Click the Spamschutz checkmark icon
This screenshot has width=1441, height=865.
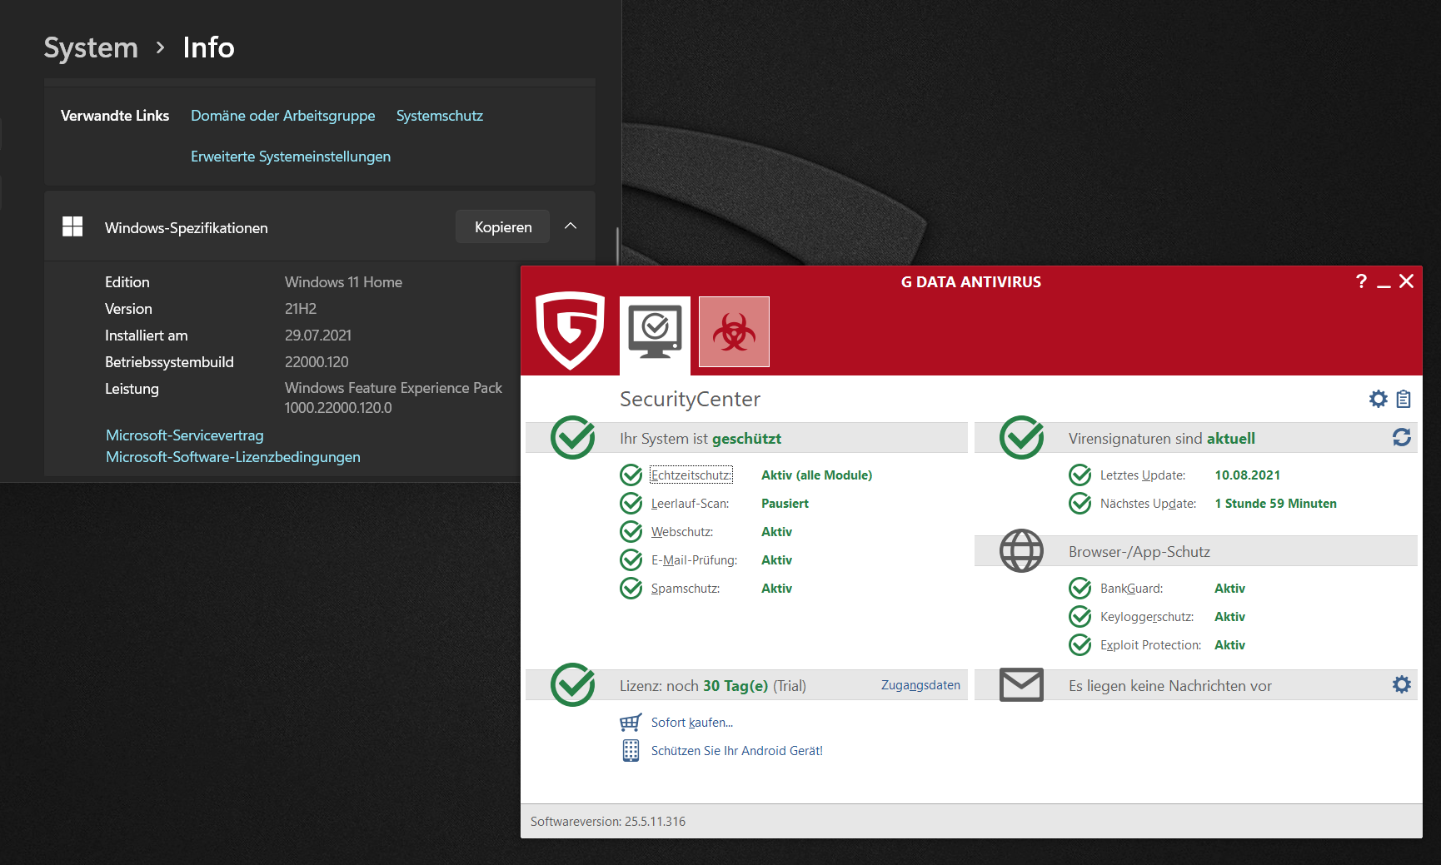pyautogui.click(x=631, y=588)
